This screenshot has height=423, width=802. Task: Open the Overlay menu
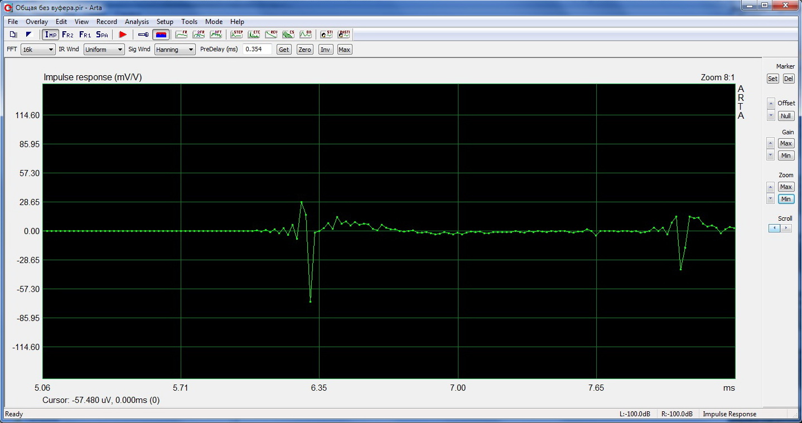tap(37, 22)
